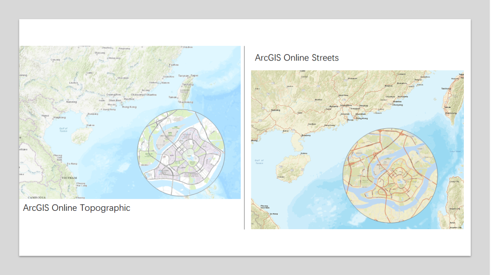Click the Hanoi label on Topographic map

[x=45, y=115]
